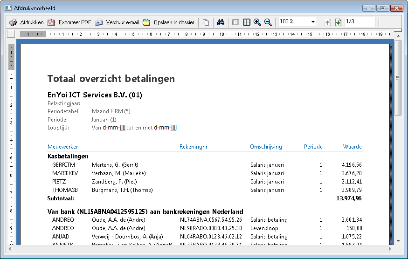
Task: Click the Afdrukken text label
Action: point(32,22)
